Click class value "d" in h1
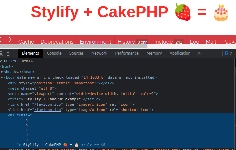The height and width of the screenshot is (150, 236). coord(26,135)
